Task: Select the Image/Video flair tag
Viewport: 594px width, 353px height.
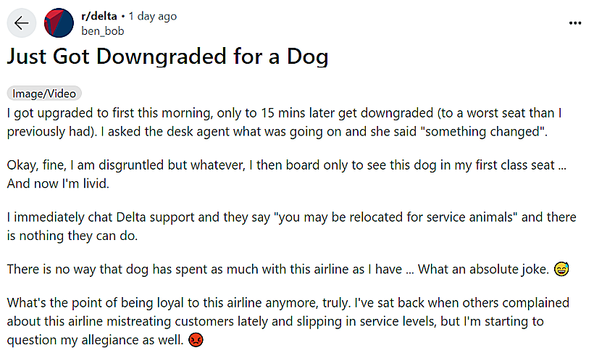Action: (x=44, y=94)
